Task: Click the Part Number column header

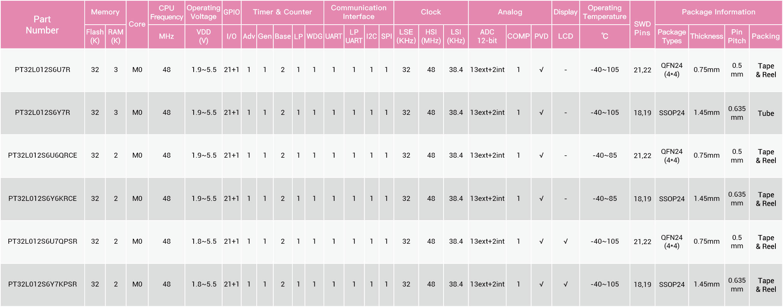Action: tap(42, 25)
